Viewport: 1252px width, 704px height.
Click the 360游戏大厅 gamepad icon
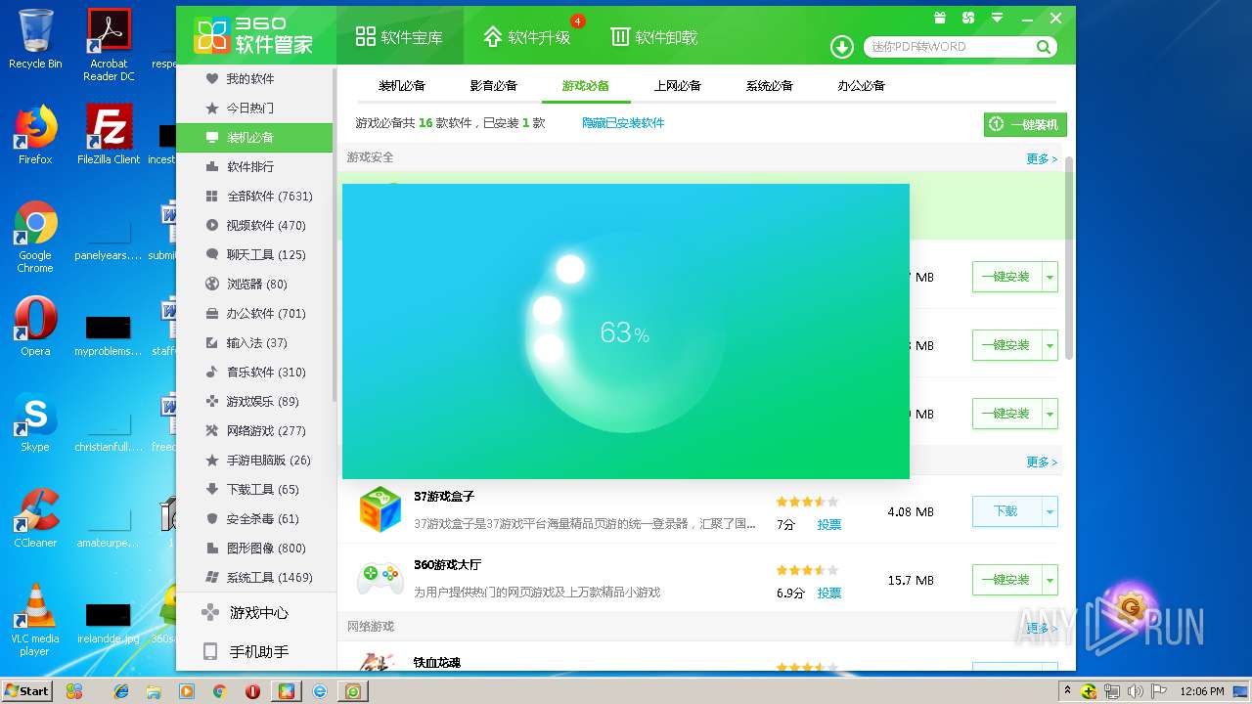point(380,578)
